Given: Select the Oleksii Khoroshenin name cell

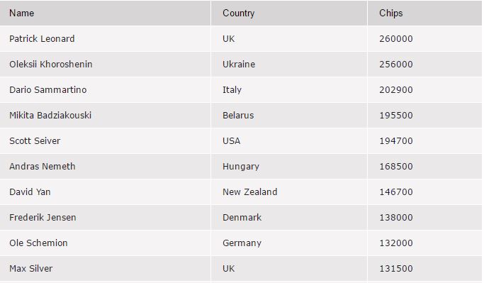Looking at the screenshot, I should [105, 65].
